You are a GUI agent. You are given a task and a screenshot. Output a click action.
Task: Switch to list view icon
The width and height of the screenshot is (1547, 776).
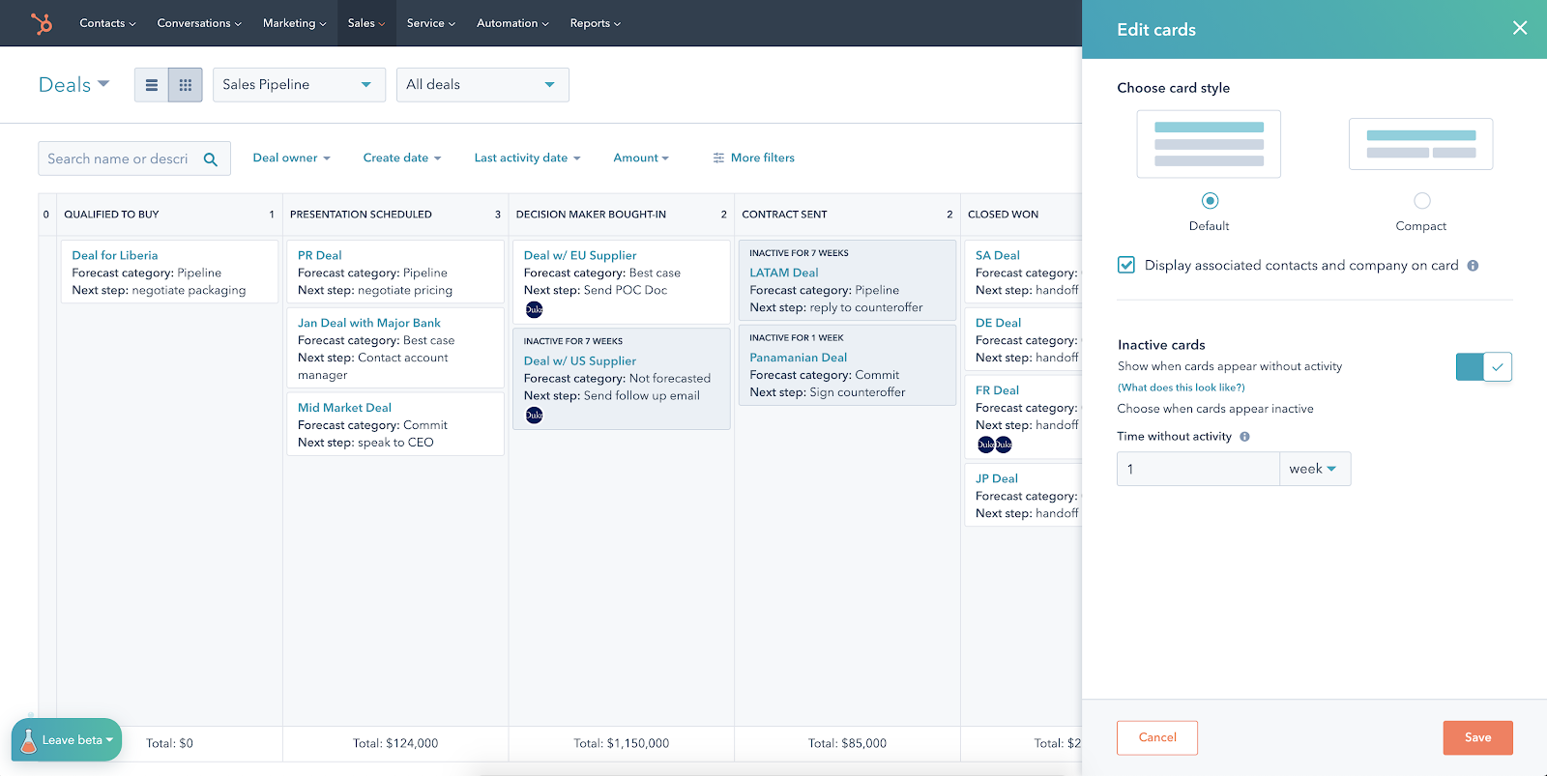152,85
